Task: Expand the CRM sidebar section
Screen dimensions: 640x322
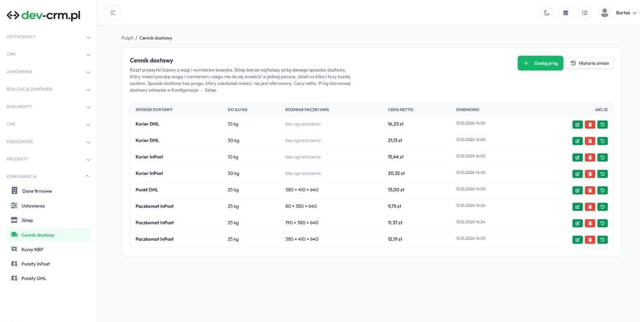Action: [49, 54]
